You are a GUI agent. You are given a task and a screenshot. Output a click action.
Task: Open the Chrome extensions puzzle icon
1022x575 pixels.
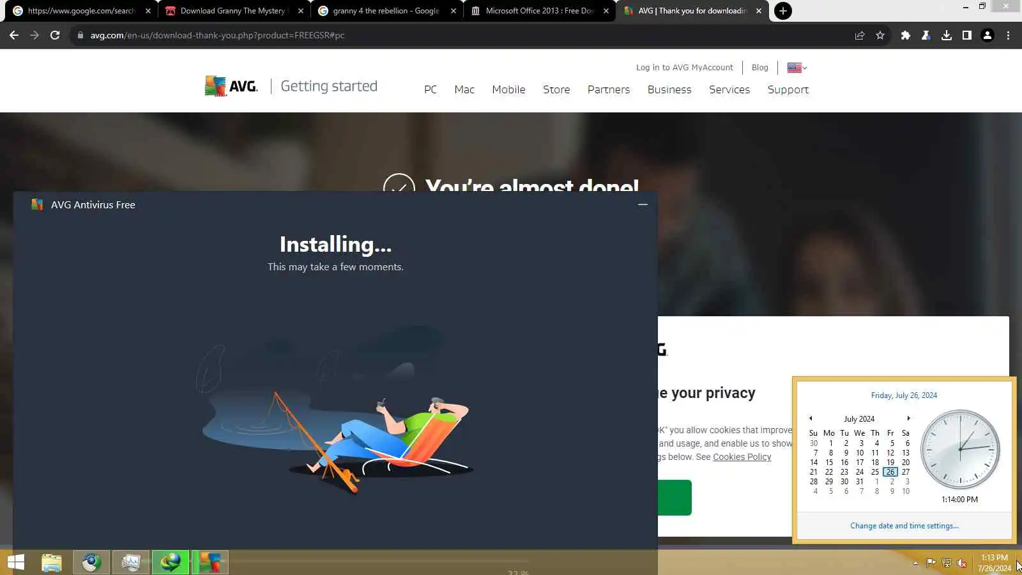click(x=905, y=35)
